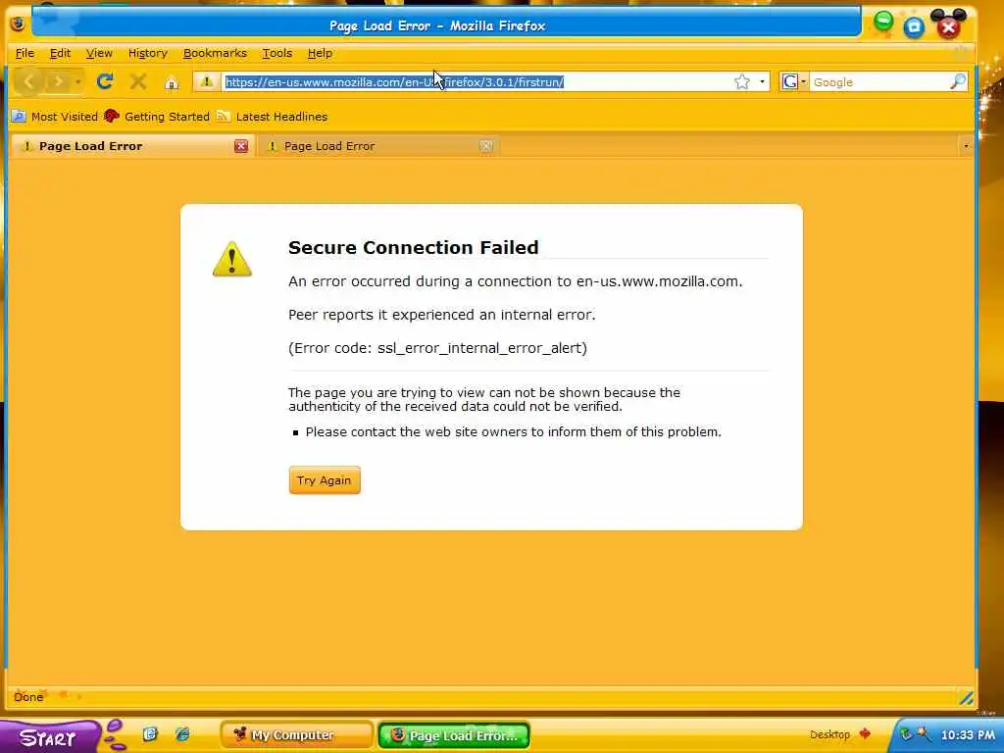Open the Tools menu

tap(277, 53)
